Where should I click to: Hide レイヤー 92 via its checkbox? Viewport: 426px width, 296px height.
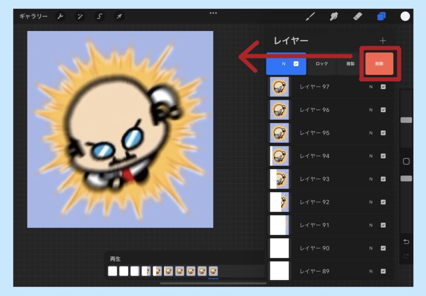[383, 202]
